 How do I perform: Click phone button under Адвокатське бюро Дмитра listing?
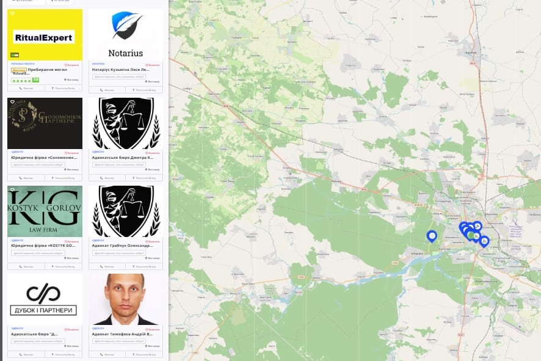[x=107, y=178]
